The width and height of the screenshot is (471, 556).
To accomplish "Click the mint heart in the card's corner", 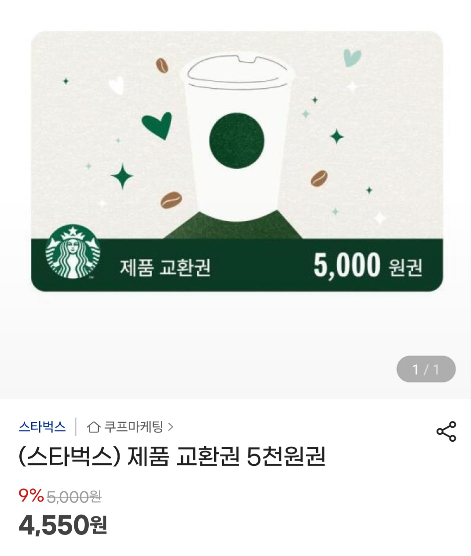I will [x=352, y=58].
